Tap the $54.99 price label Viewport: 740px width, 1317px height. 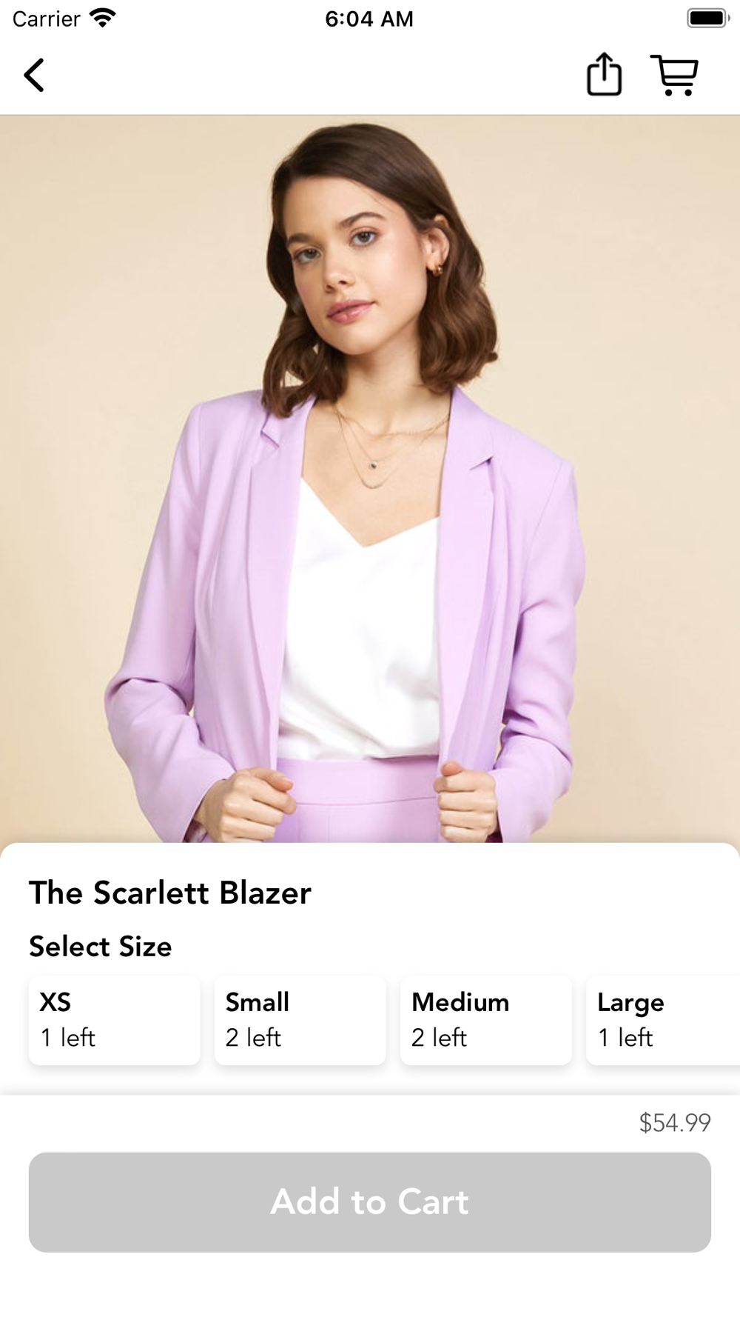coord(675,1122)
